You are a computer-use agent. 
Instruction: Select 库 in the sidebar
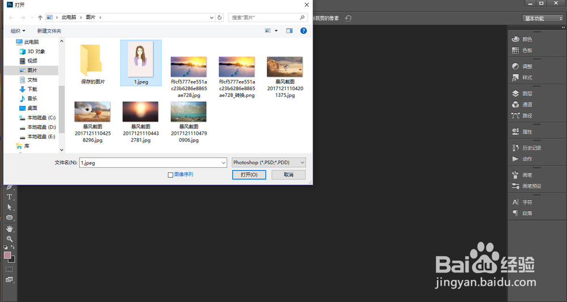tap(23, 146)
